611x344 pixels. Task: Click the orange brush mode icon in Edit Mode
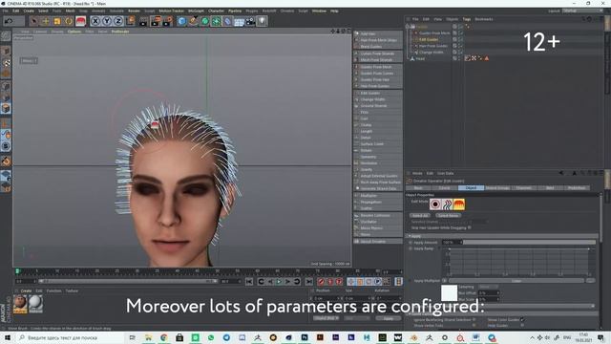coord(458,204)
